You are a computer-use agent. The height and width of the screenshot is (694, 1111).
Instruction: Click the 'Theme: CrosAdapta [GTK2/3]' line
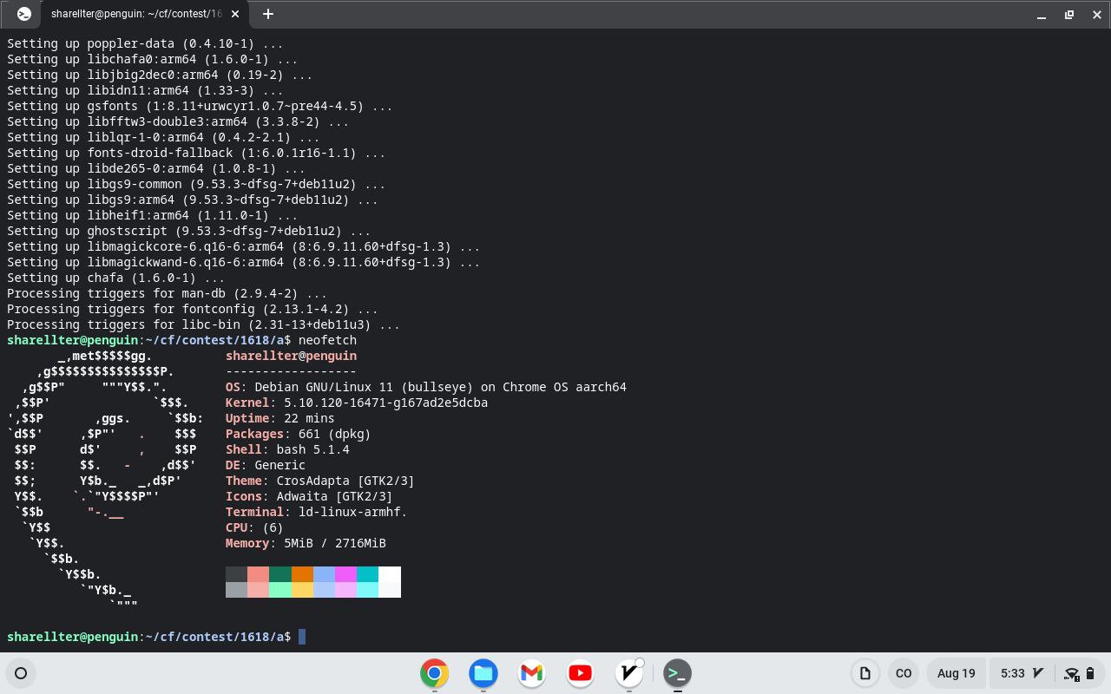319,481
